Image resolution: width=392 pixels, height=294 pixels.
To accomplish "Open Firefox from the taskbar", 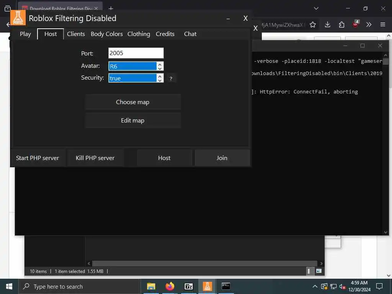I will (x=170, y=286).
